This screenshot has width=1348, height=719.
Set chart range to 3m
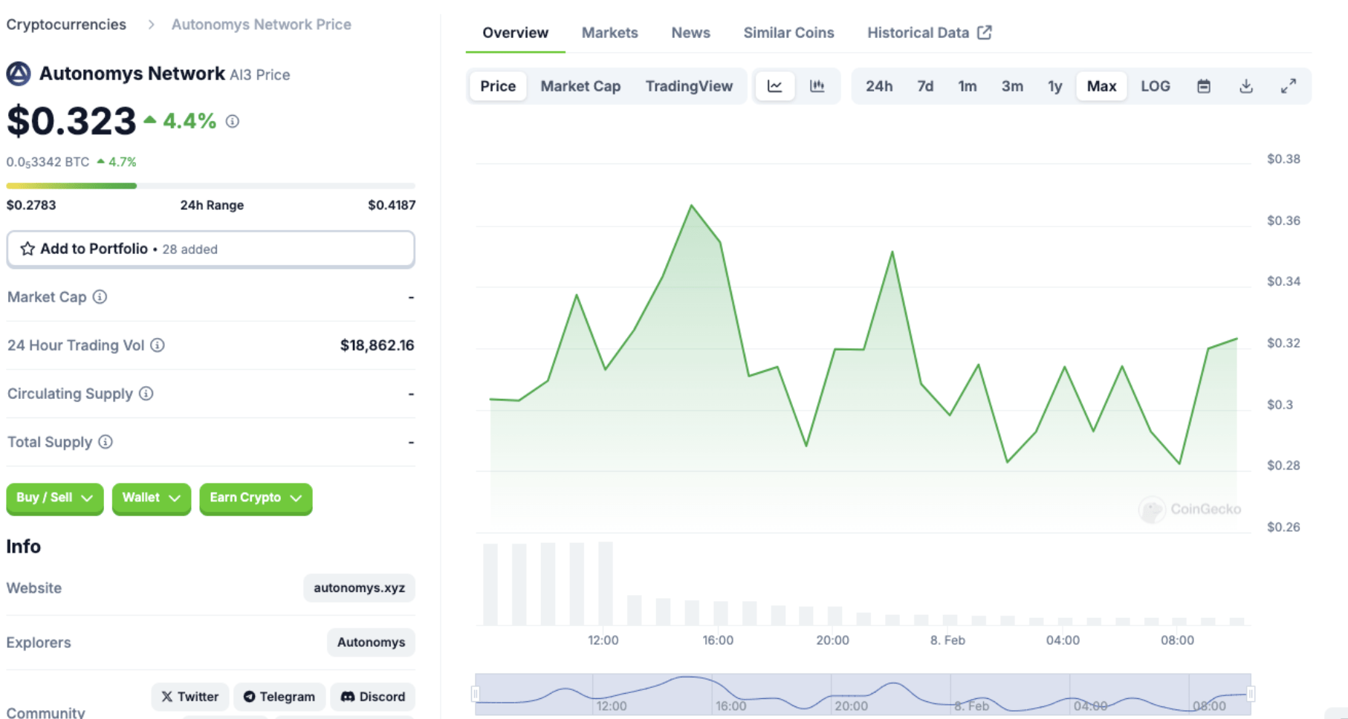point(1012,86)
